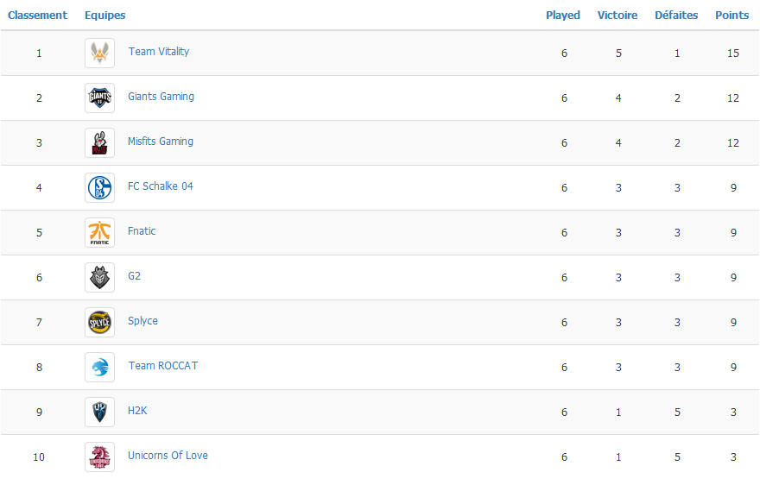This screenshot has height=485, width=760.
Task: Click the Victoire column header
Action: pyautogui.click(x=617, y=15)
